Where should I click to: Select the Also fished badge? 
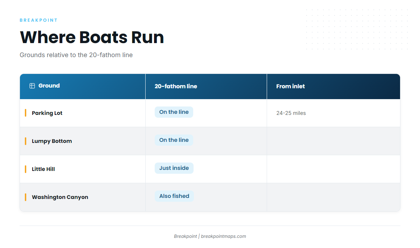[x=174, y=196]
